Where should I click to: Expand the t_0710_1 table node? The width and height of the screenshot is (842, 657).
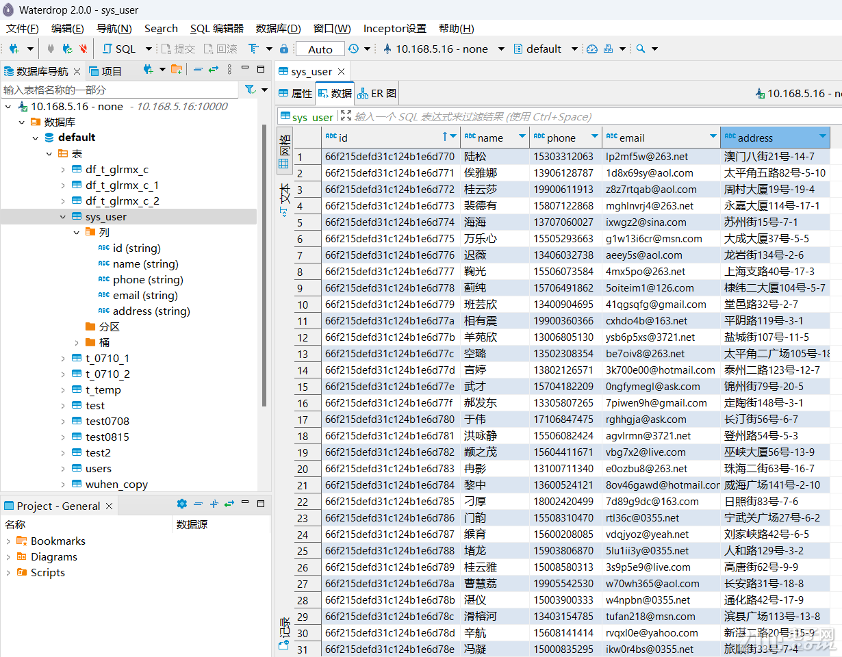[63, 358]
